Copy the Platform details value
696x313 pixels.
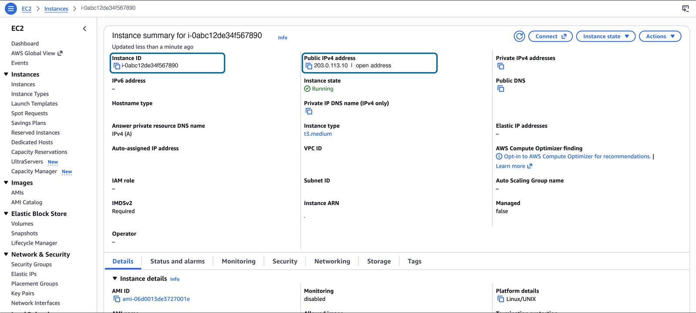501,299
